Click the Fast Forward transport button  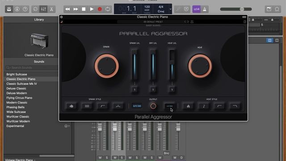tap(76, 9)
